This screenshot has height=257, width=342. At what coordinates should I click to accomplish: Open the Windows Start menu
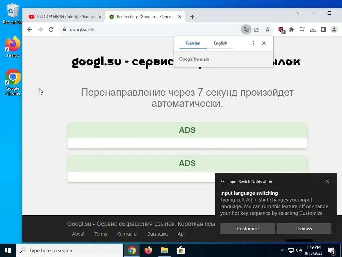pos(8,250)
